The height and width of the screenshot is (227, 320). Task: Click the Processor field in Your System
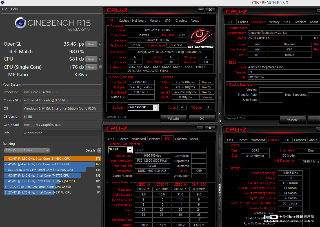pyautogui.click(x=62, y=92)
